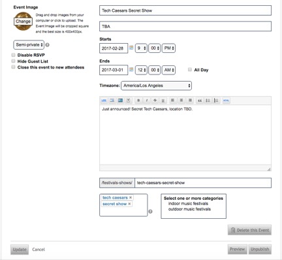This screenshot has height=260, width=282.
Task: Open the Ends AM dropdown
Action: click(x=168, y=70)
